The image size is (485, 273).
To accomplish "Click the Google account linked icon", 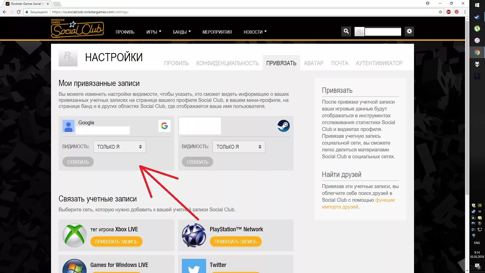I will (x=164, y=126).
